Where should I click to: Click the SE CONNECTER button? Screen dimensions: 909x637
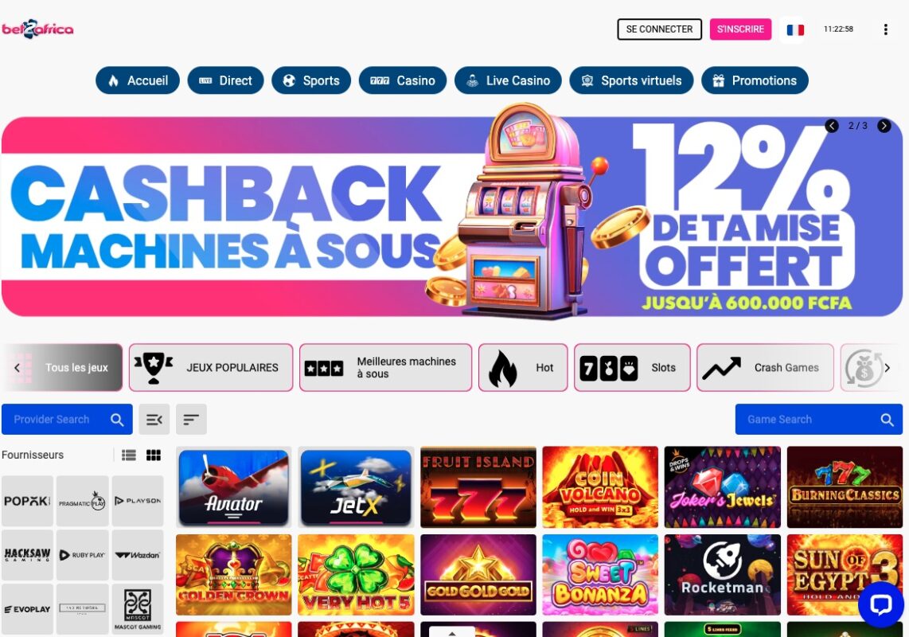coord(660,29)
